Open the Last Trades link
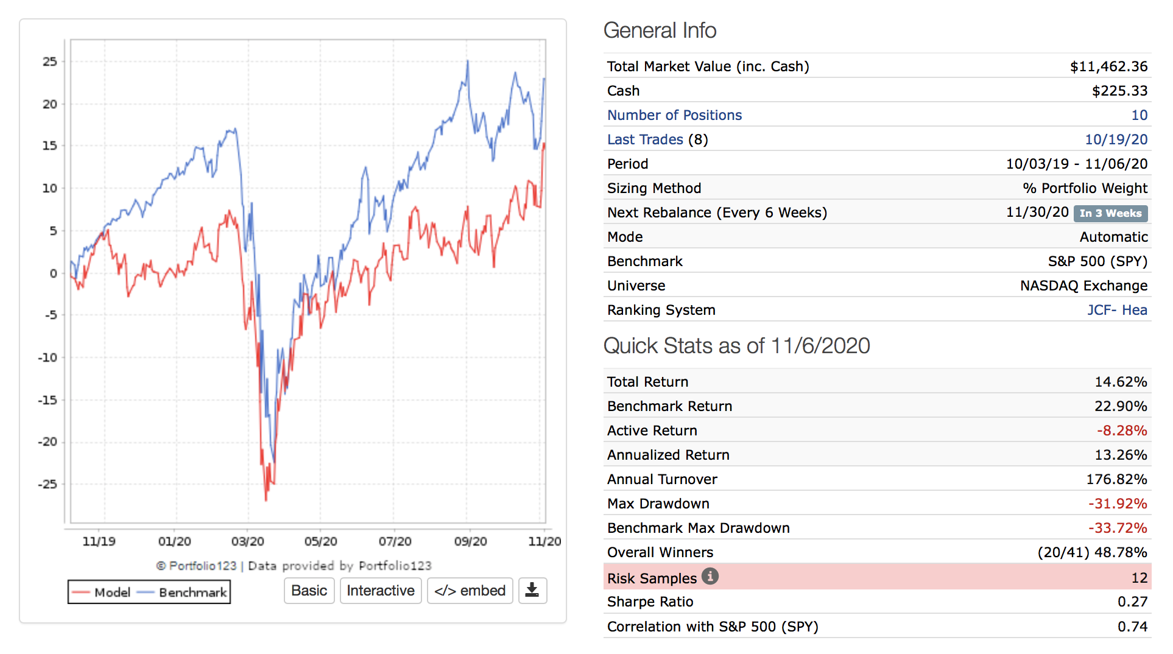 [x=645, y=139]
